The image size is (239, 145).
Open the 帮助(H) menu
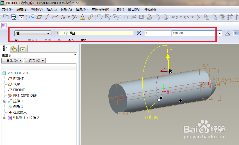pyautogui.click(x=150, y=9)
